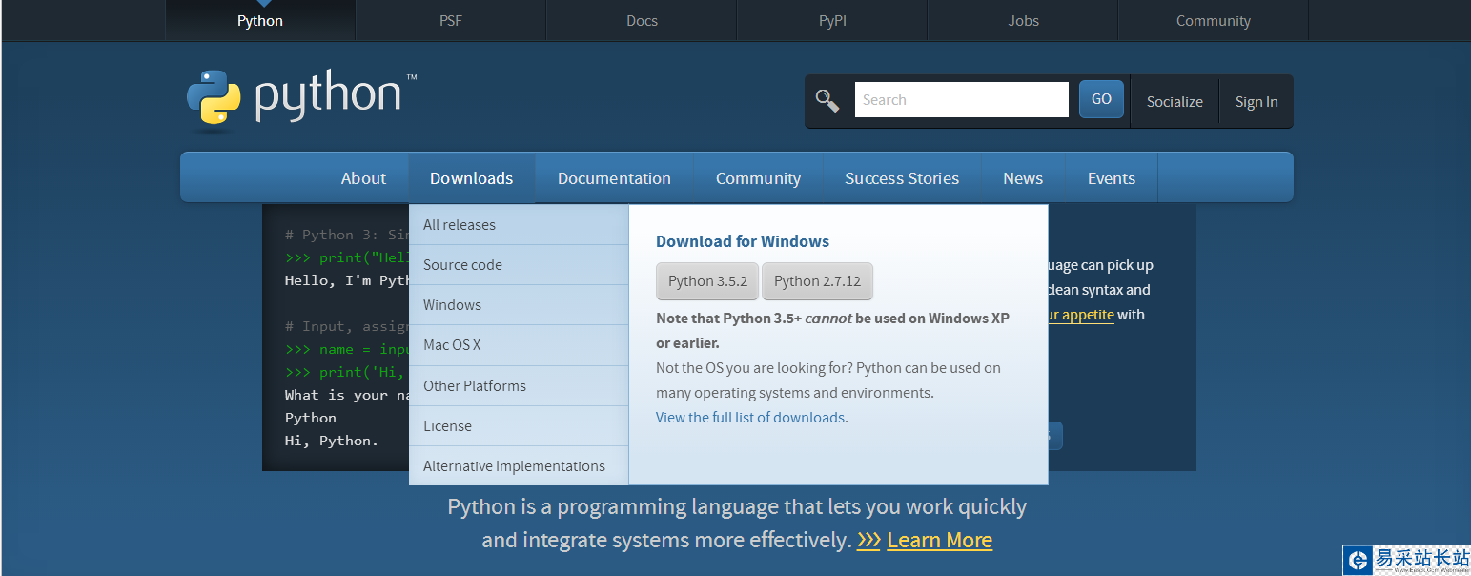Download Python 3.5.2 for Windows

[707, 281]
